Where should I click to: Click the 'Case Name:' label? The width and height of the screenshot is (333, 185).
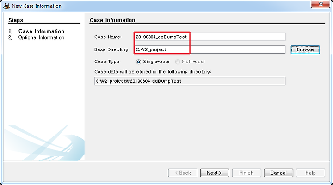tap(108, 37)
